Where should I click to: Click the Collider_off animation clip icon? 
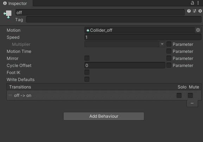88,30
